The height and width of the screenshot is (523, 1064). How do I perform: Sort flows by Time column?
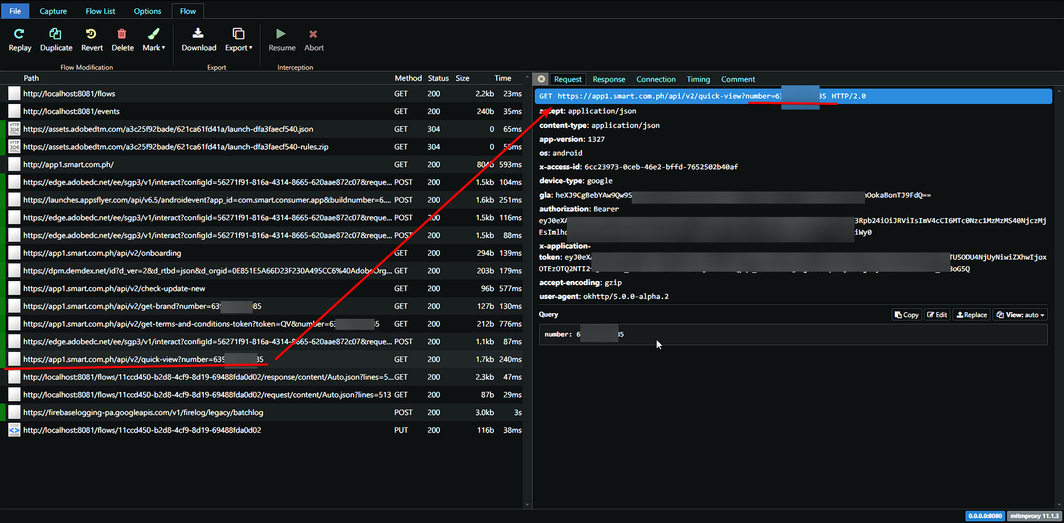pyautogui.click(x=503, y=78)
